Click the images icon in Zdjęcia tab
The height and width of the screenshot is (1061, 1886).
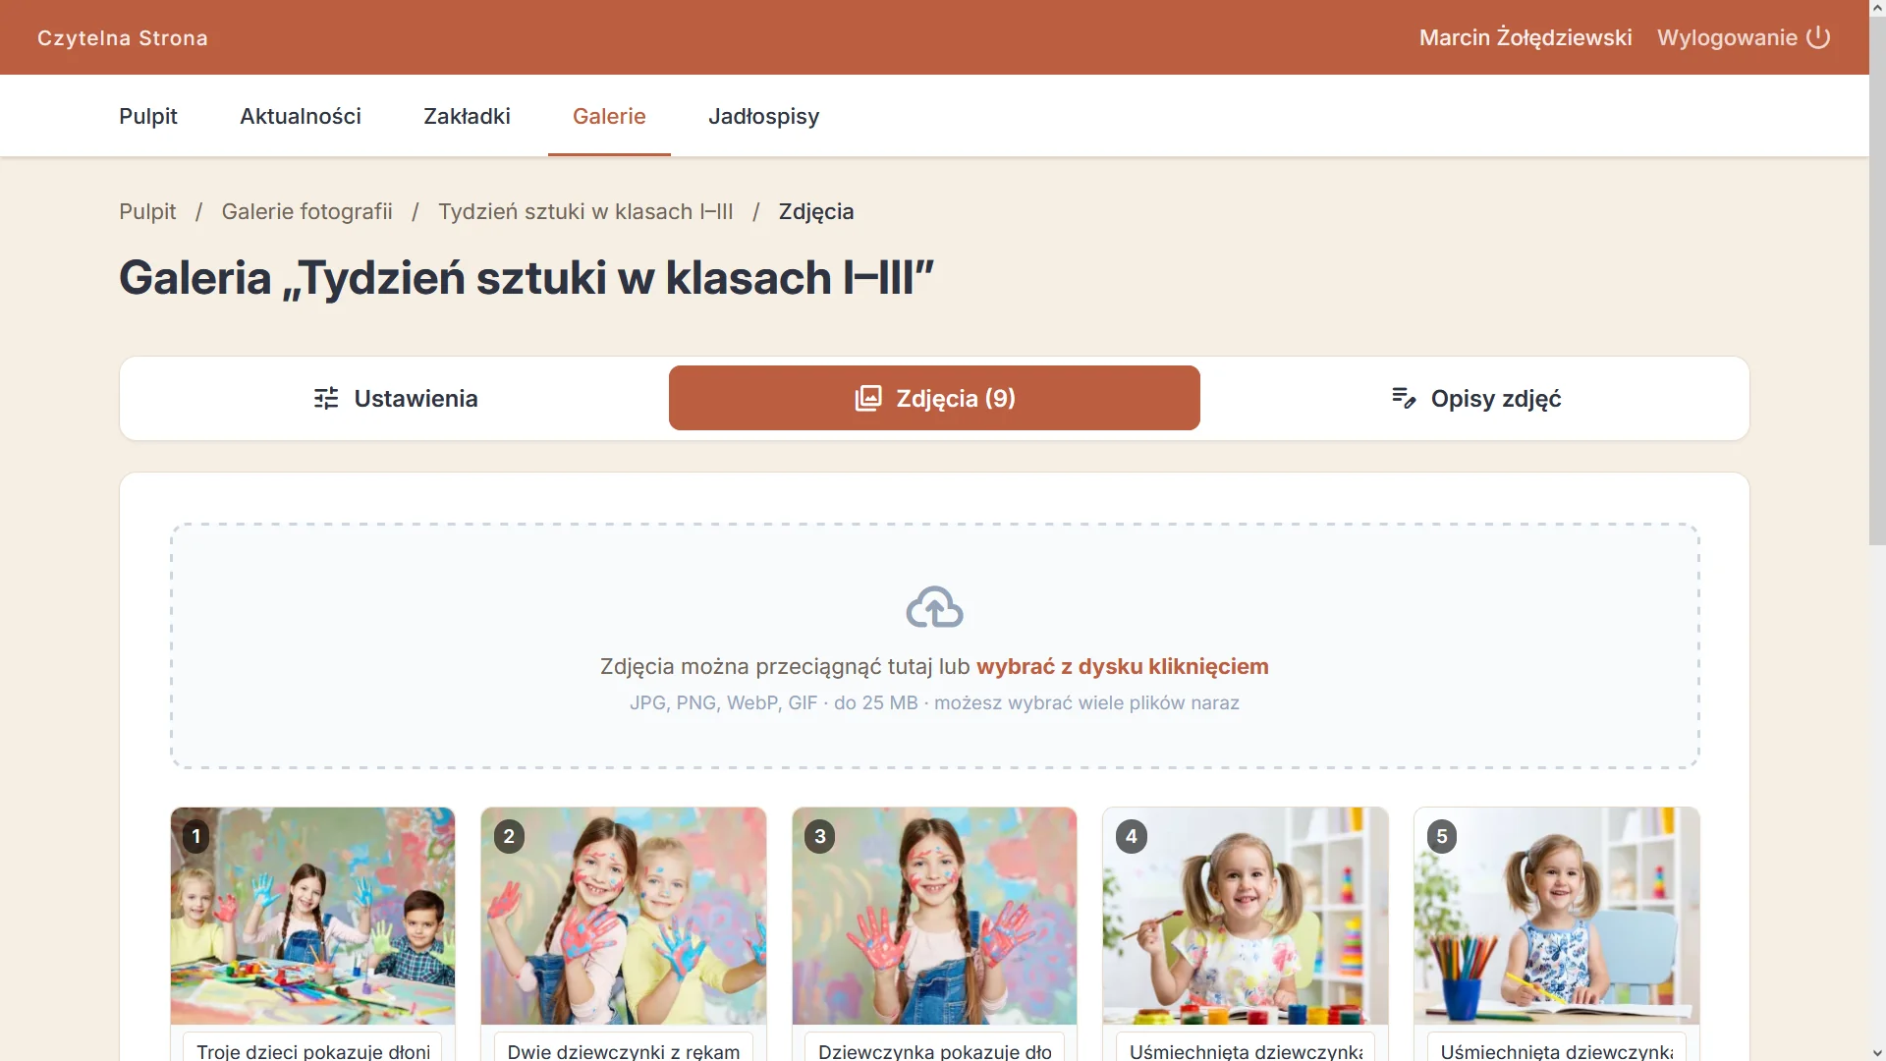868,398
